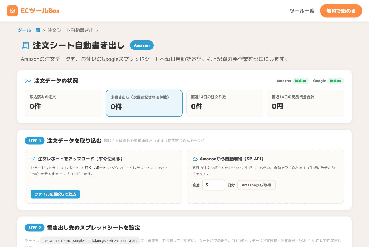Click the cloud download icon beside Amazonから自動取得
Screen dimensions: 369x247
[195, 159]
